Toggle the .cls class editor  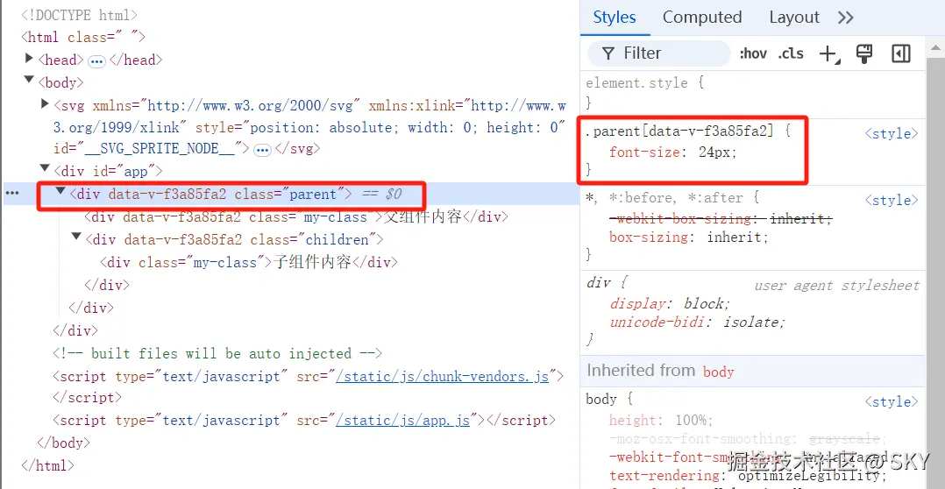790,53
